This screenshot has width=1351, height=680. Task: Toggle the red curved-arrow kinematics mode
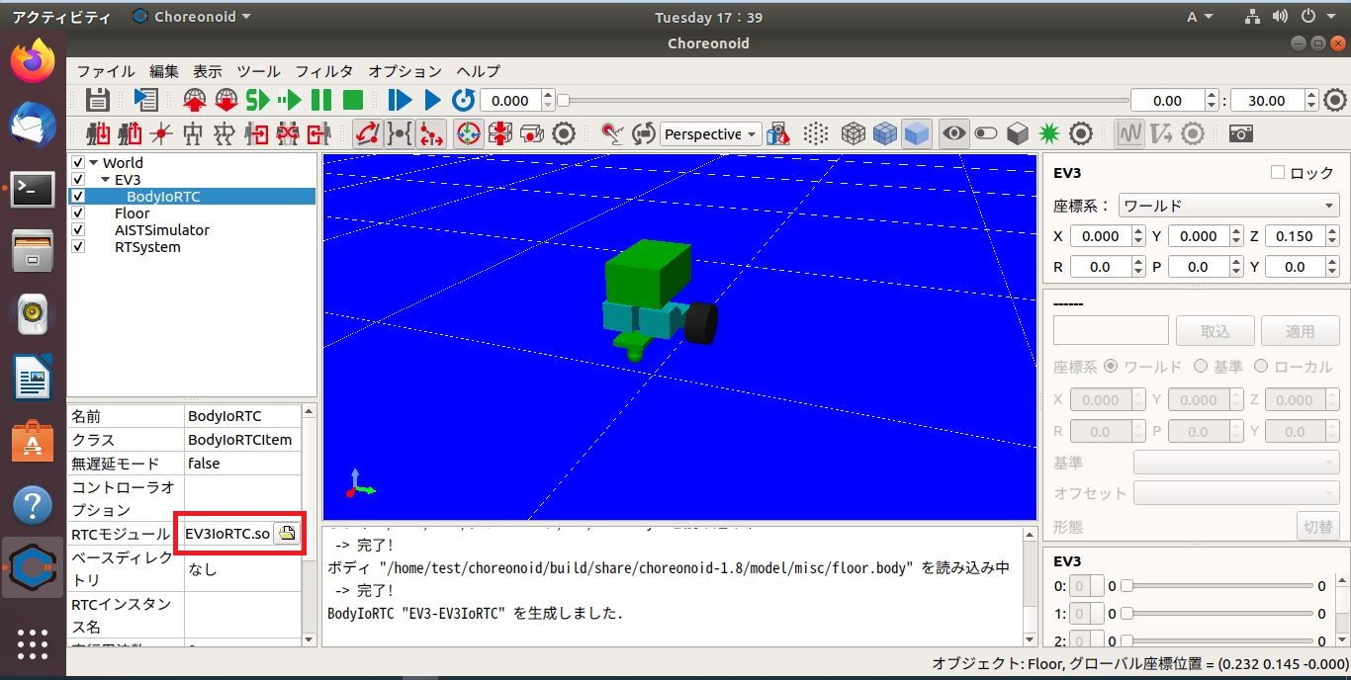(368, 133)
